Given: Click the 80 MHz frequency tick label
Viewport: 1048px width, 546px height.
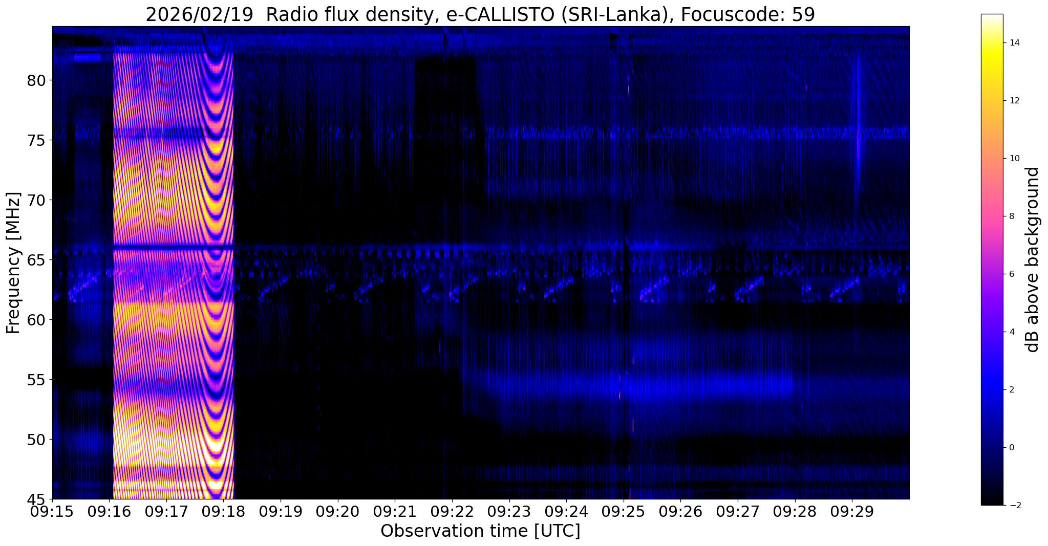Looking at the screenshot, I should (36, 80).
